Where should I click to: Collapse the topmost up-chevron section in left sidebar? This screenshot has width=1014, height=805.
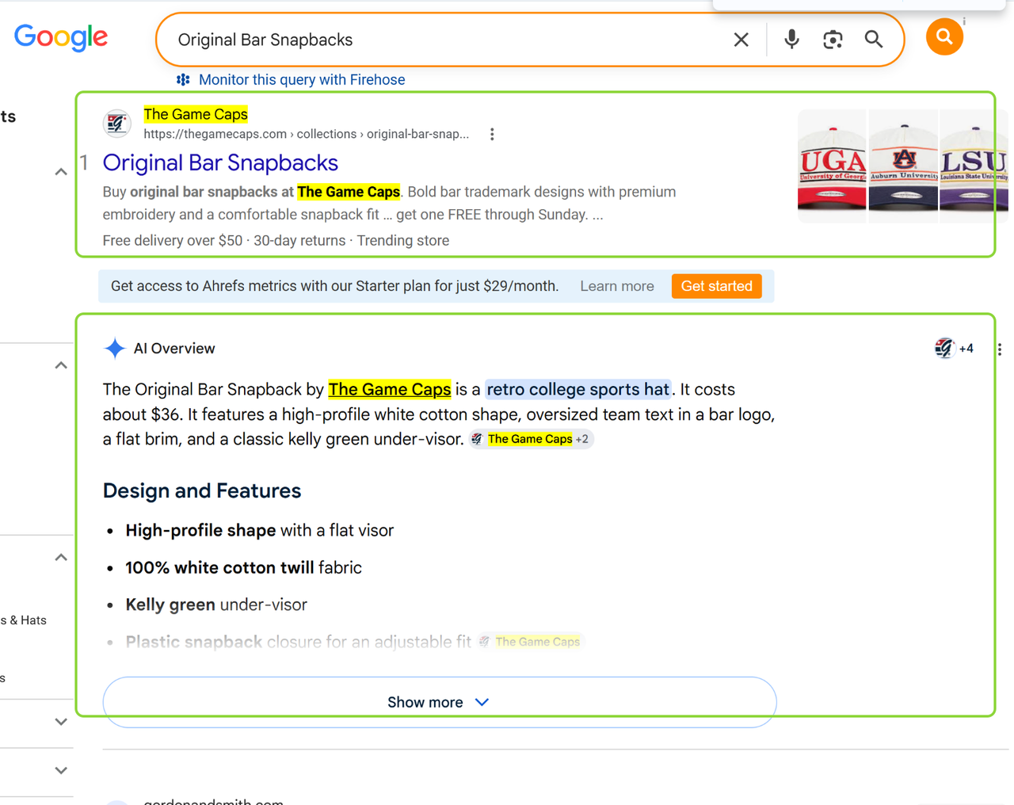61,171
